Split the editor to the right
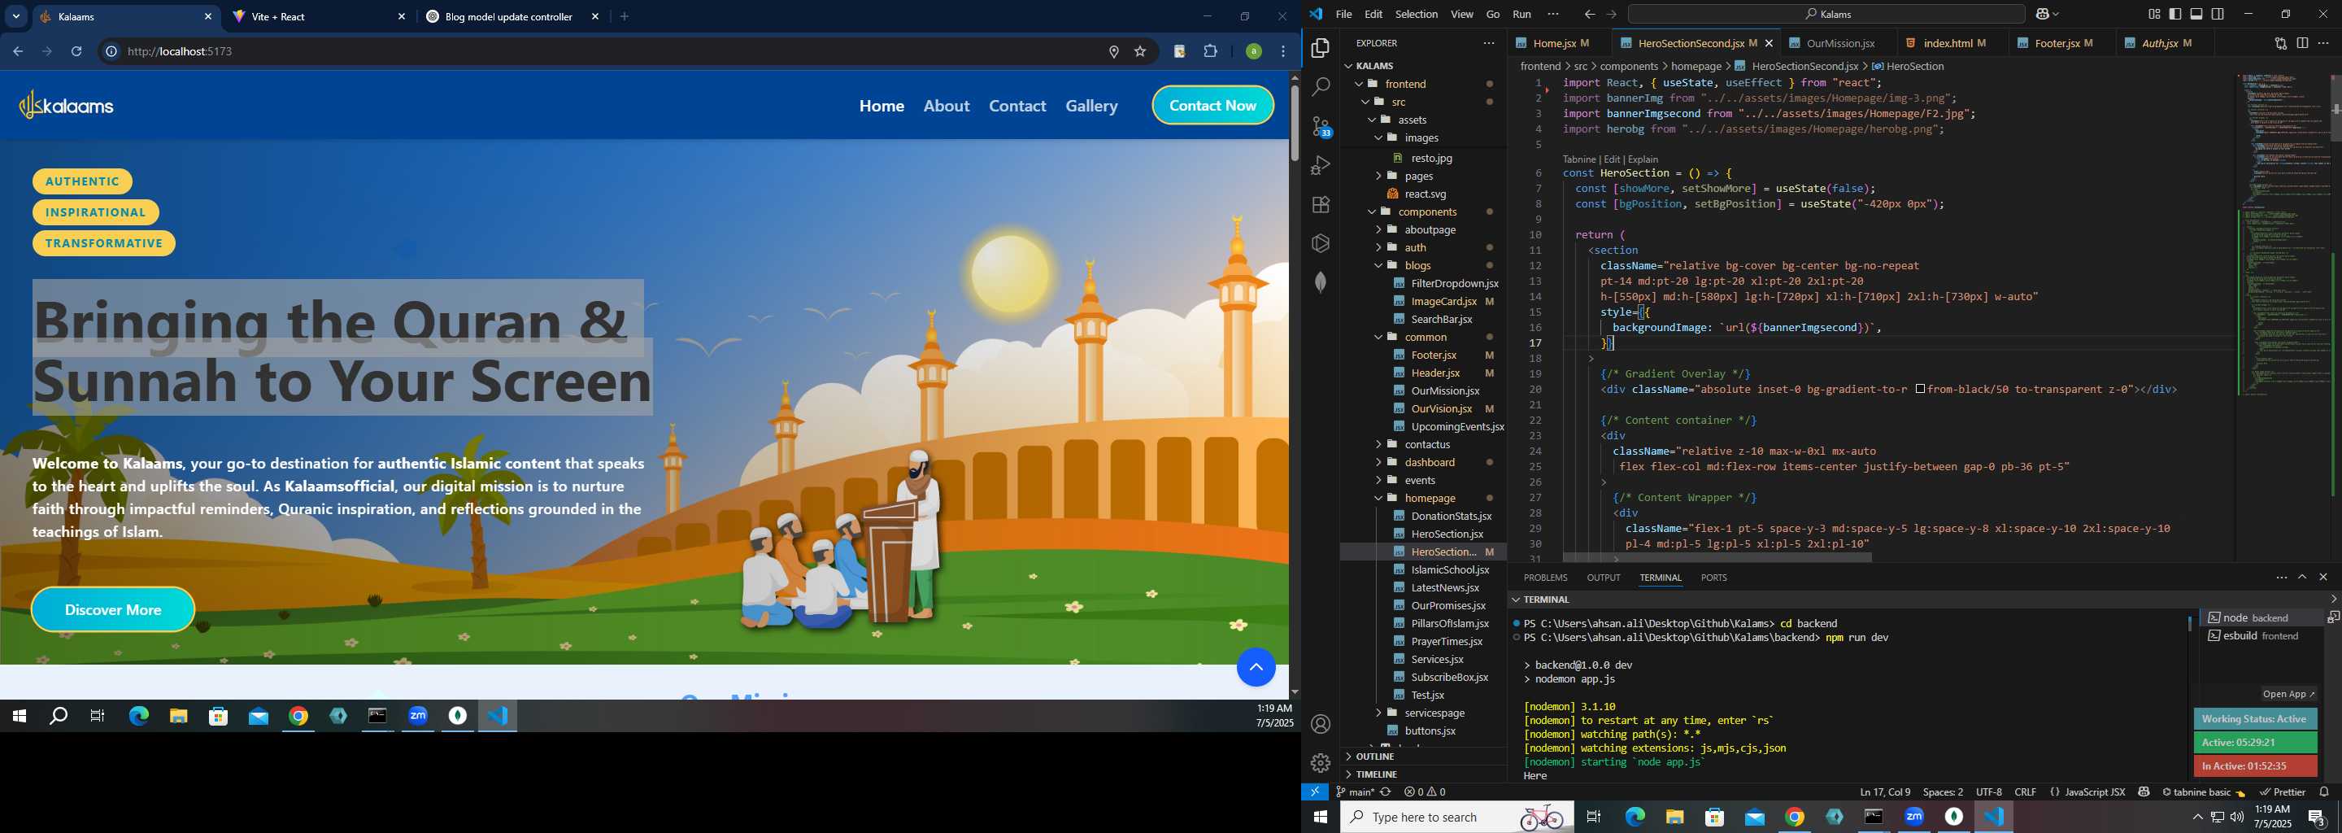Image resolution: width=2342 pixels, height=833 pixels. click(2302, 43)
